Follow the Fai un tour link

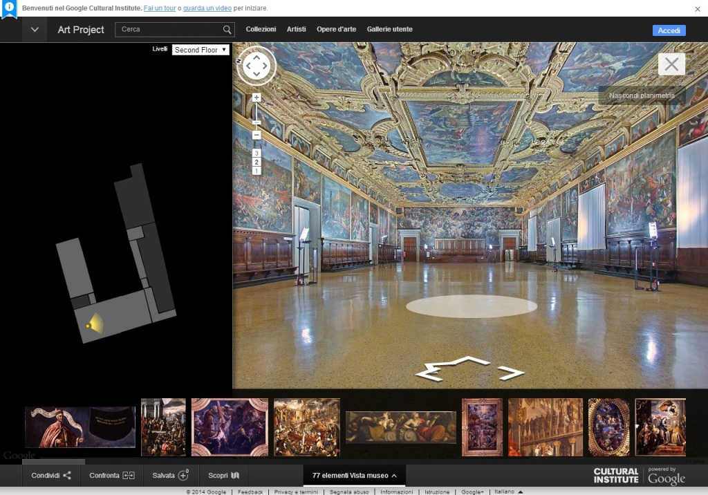160,8
